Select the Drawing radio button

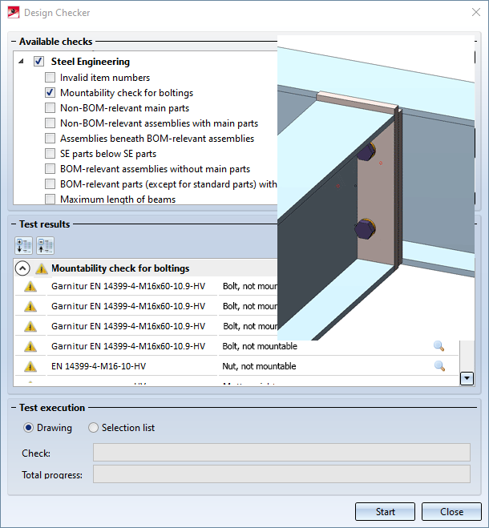point(28,428)
